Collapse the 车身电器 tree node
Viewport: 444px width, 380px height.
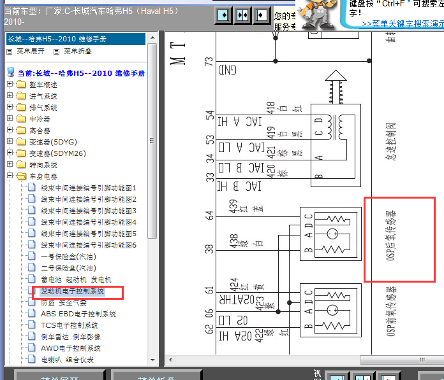[x=10, y=176]
